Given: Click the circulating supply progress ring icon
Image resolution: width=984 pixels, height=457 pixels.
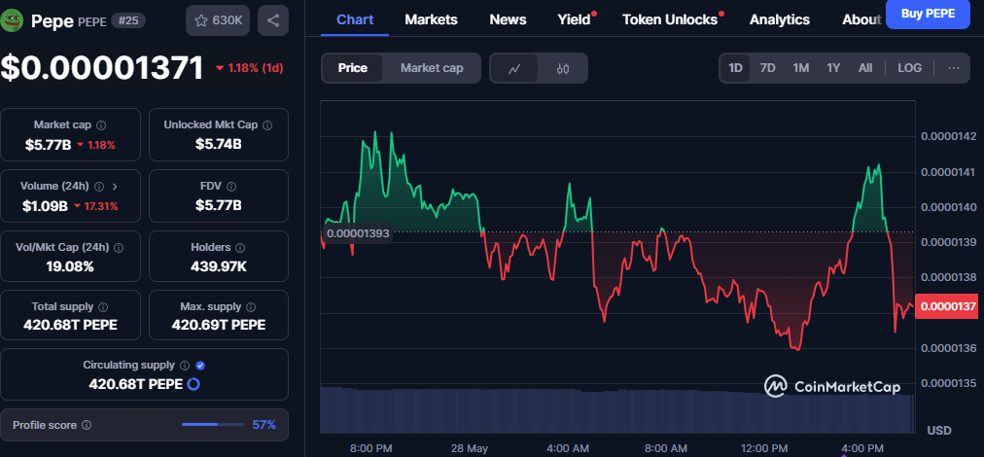Looking at the screenshot, I should tap(193, 383).
